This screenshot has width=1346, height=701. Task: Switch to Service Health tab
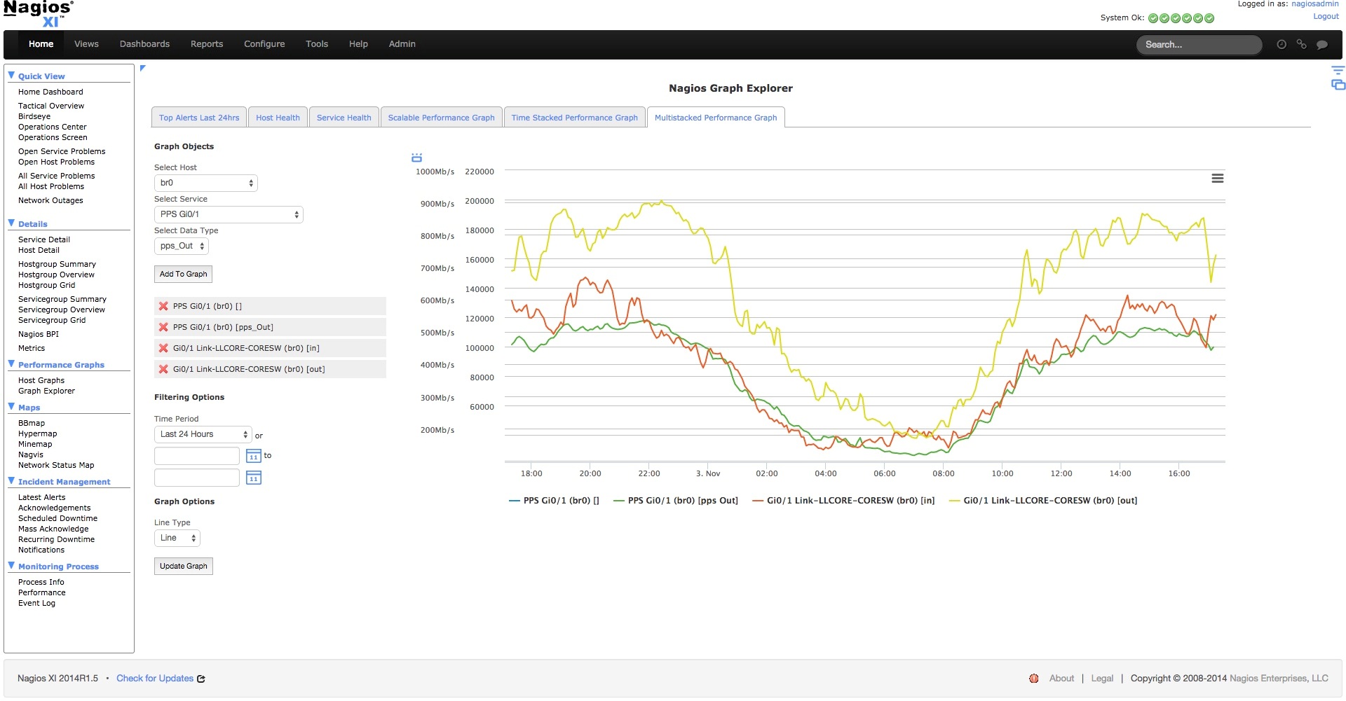[344, 118]
